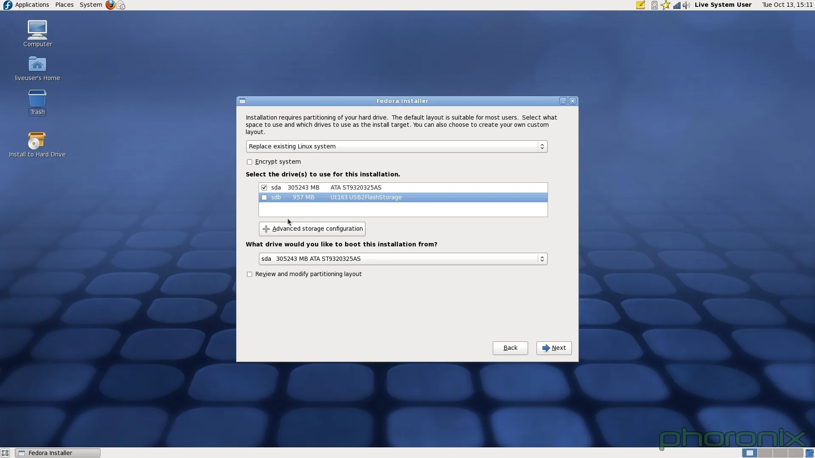Switch to the fourth workspace
Viewport: 815px width, 458px height.
tap(795, 453)
